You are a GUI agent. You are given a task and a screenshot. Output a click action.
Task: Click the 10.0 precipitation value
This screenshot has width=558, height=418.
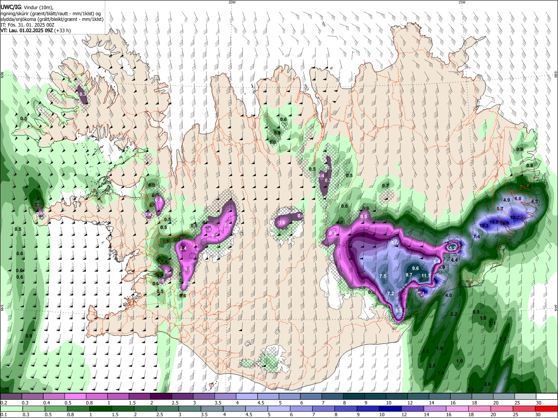tap(494, 222)
